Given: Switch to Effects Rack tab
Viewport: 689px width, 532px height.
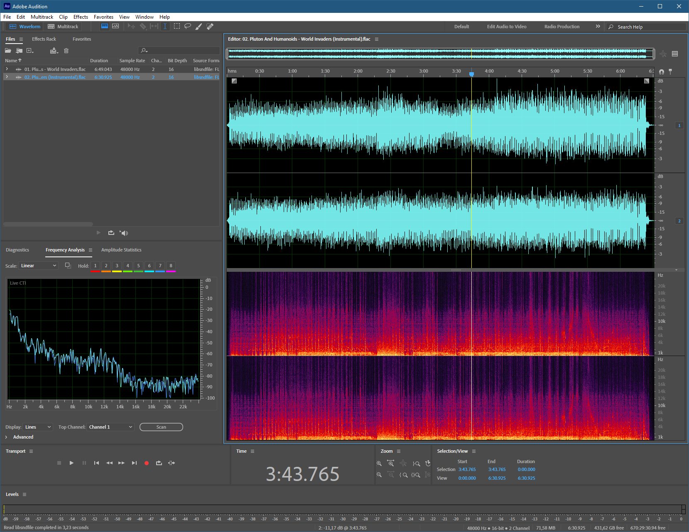Looking at the screenshot, I should (44, 39).
